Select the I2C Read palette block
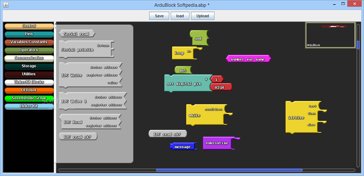The image size is (364, 176). pyautogui.click(x=91, y=122)
